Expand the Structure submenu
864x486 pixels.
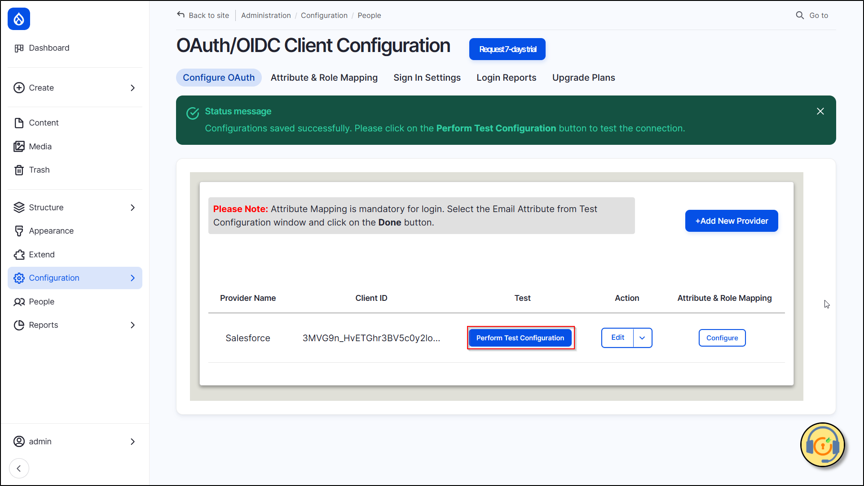(x=132, y=208)
